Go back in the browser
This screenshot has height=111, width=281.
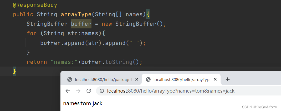point(68,91)
